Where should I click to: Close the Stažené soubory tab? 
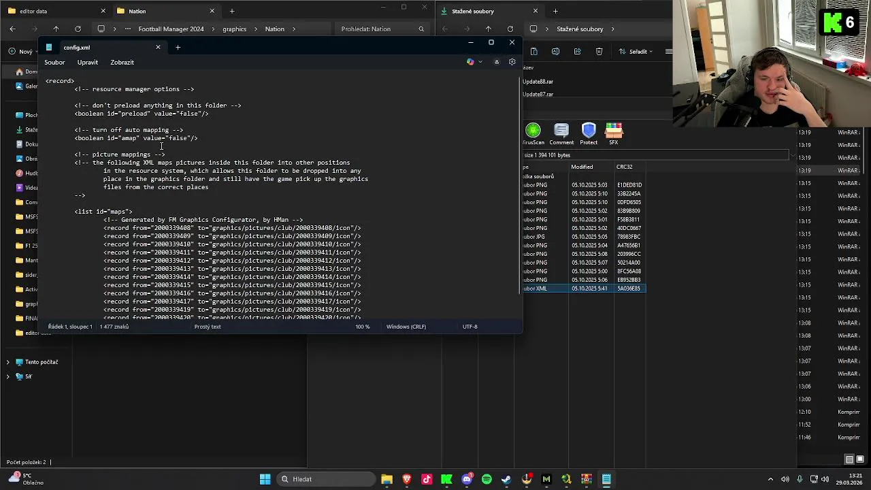pos(535,11)
